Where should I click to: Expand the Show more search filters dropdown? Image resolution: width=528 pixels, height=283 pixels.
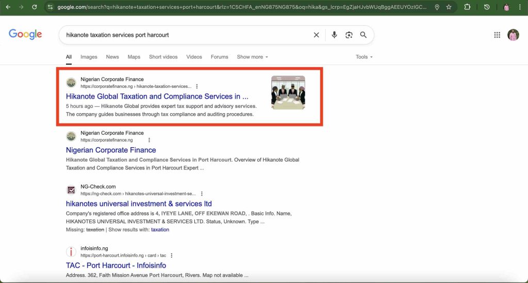(x=252, y=57)
